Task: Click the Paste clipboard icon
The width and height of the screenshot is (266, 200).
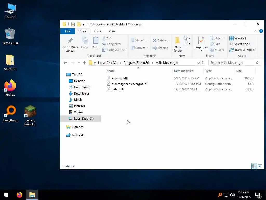Action: click(95, 41)
